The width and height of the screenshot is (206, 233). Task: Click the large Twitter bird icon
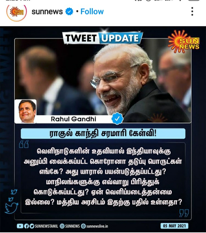pyautogui.click(x=11, y=208)
